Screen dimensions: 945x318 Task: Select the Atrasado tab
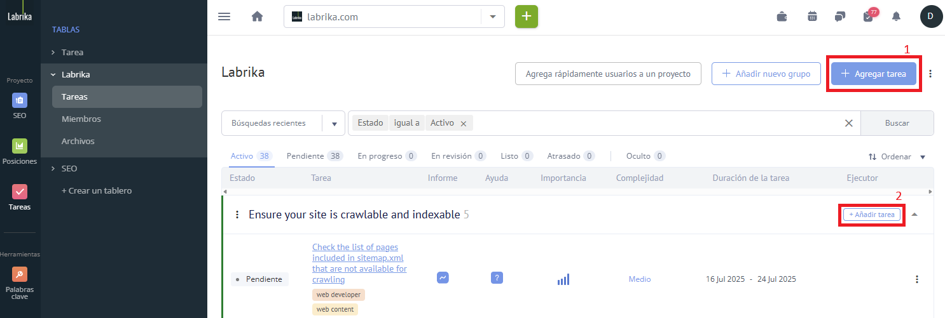(571, 156)
